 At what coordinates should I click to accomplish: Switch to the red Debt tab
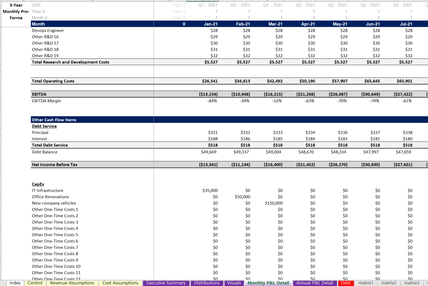coord(346,283)
